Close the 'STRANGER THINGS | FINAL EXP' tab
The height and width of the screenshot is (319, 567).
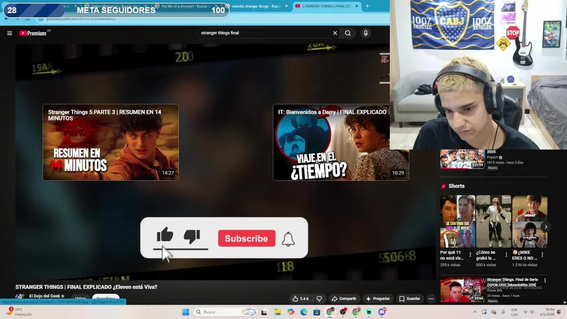tap(357, 6)
